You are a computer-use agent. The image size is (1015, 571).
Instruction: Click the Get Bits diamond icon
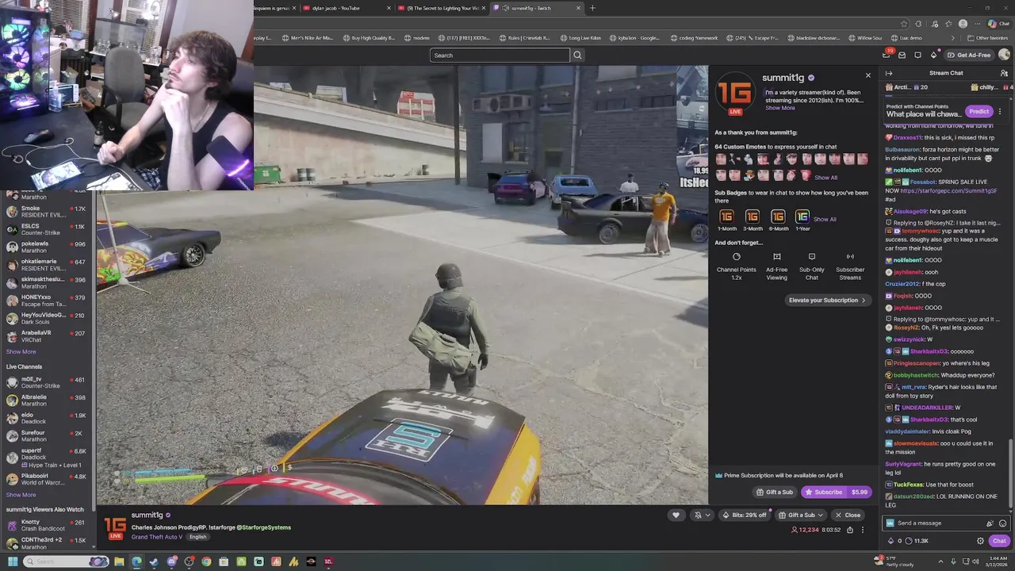[933, 55]
